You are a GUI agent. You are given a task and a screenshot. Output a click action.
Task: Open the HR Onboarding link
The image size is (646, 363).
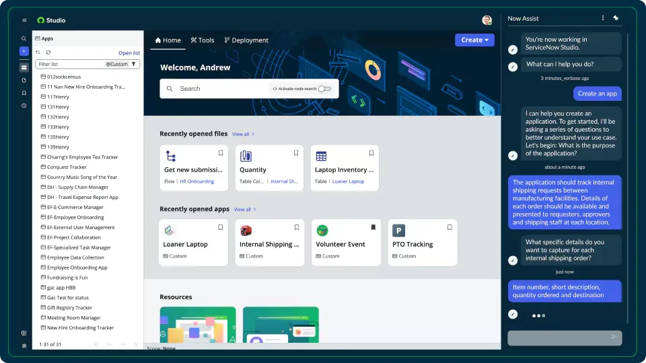coord(197,182)
